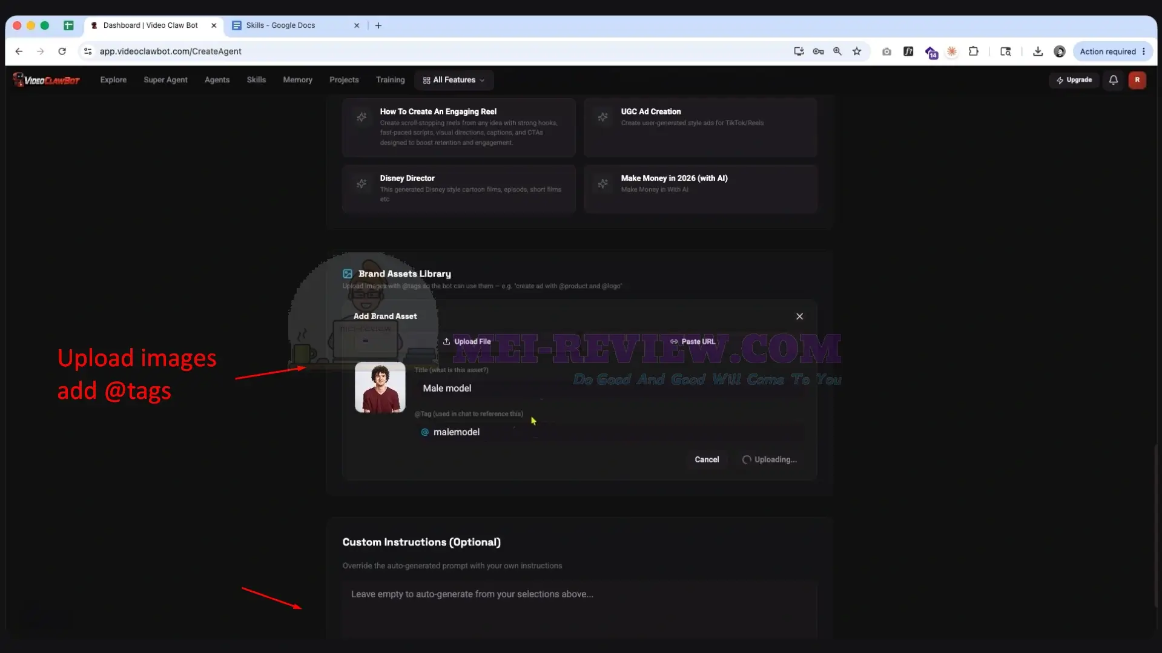Click the male model image thumbnail
The width and height of the screenshot is (1162, 653).
(x=380, y=387)
